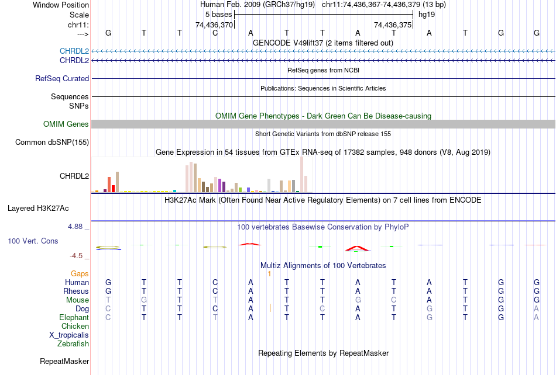The image size is (556, 375).
Task: Open the 100 Vert. Cons track label
Action: [33, 241]
